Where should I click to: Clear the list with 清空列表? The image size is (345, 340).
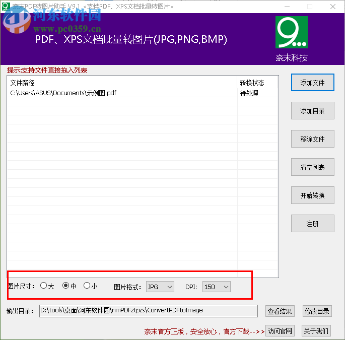pyautogui.click(x=312, y=167)
